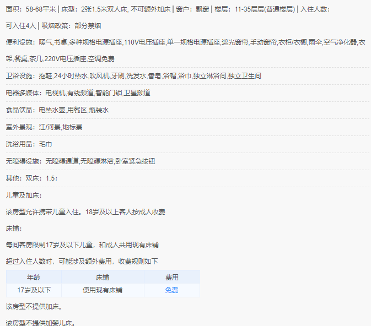Select the 年龄 table header cell

click(34, 277)
